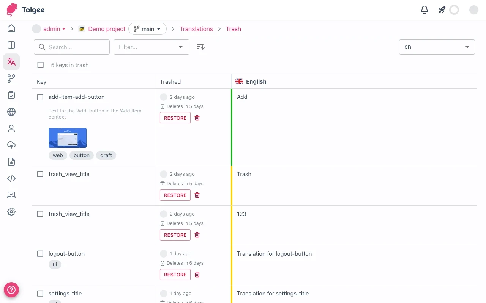Click the add-item-add-button screenshot thumbnail

pos(68,137)
